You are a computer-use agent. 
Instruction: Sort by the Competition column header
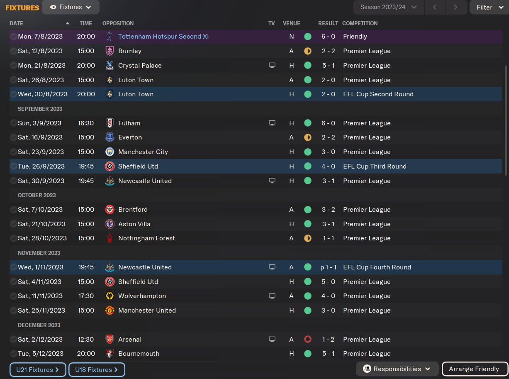360,24
